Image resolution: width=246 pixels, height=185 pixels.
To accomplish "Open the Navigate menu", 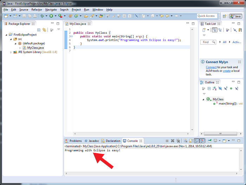I will click(x=51, y=10).
